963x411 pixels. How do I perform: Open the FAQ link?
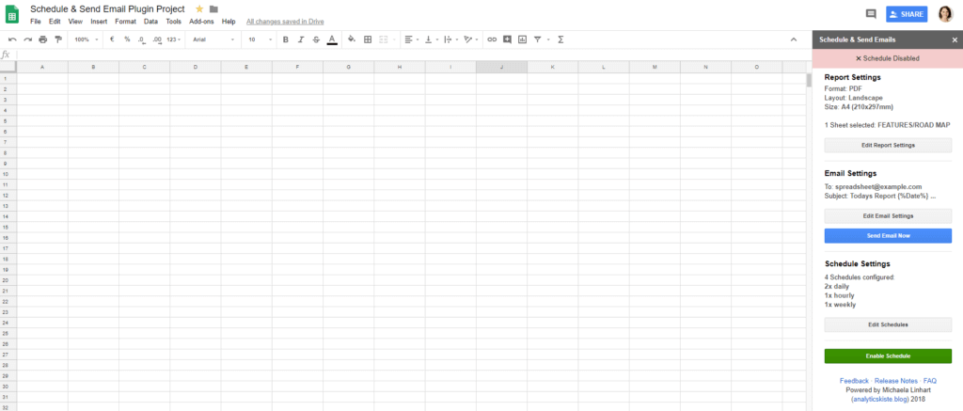930,381
